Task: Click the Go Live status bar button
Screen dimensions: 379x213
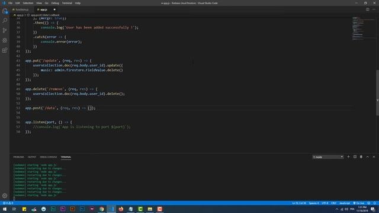Action: [359, 203]
